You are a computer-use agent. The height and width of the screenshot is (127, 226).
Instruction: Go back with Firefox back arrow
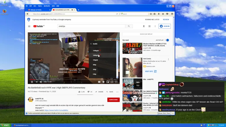pos(27,14)
